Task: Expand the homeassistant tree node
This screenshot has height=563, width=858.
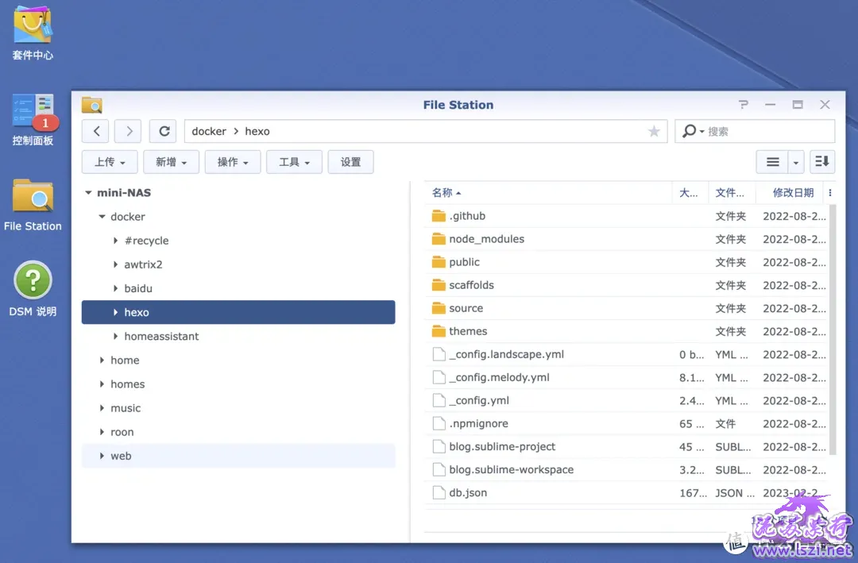Action: coord(115,337)
